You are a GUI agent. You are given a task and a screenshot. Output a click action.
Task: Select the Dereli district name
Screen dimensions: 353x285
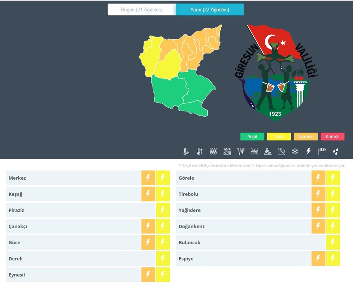click(x=16, y=259)
